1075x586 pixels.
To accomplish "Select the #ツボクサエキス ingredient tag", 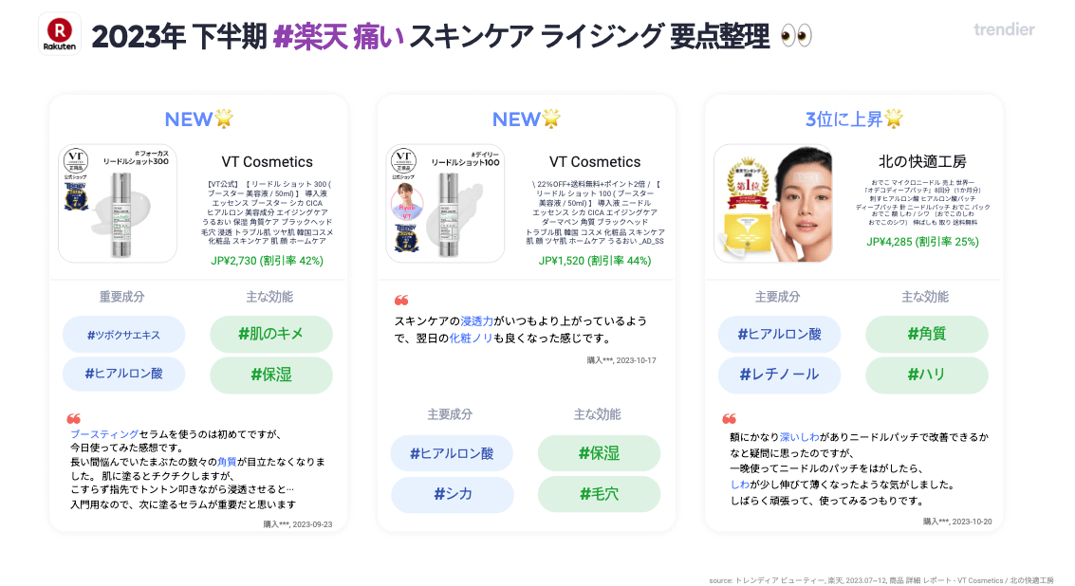I will (x=124, y=335).
